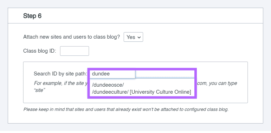Click the search field containing dundee
271x133 pixels.
pyautogui.click(x=112, y=74)
